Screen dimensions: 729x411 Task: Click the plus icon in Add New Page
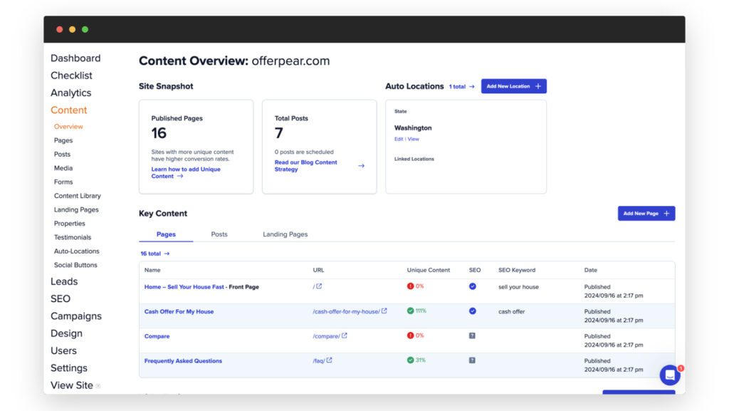click(x=666, y=214)
